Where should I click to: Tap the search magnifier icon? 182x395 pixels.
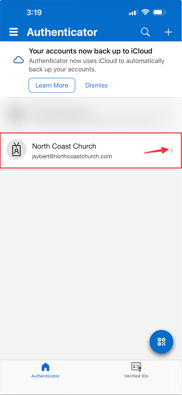coord(145,32)
